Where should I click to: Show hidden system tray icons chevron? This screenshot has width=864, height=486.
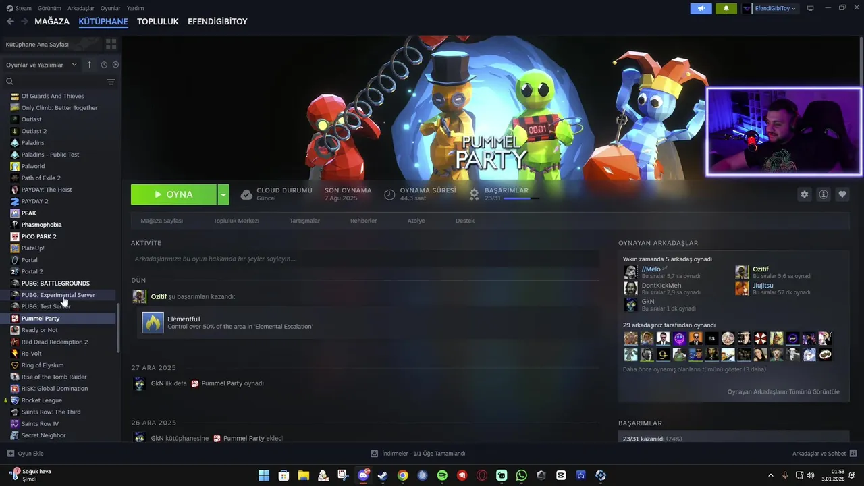(x=770, y=475)
